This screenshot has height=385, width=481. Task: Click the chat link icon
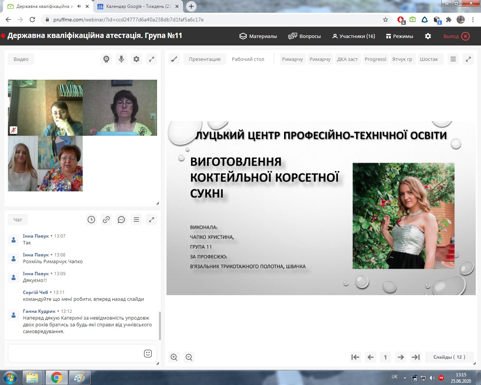pyautogui.click(x=106, y=220)
